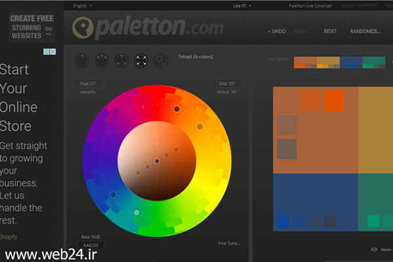Click the Paletton logo icon
This screenshot has height=262, width=393.
[x=83, y=28]
